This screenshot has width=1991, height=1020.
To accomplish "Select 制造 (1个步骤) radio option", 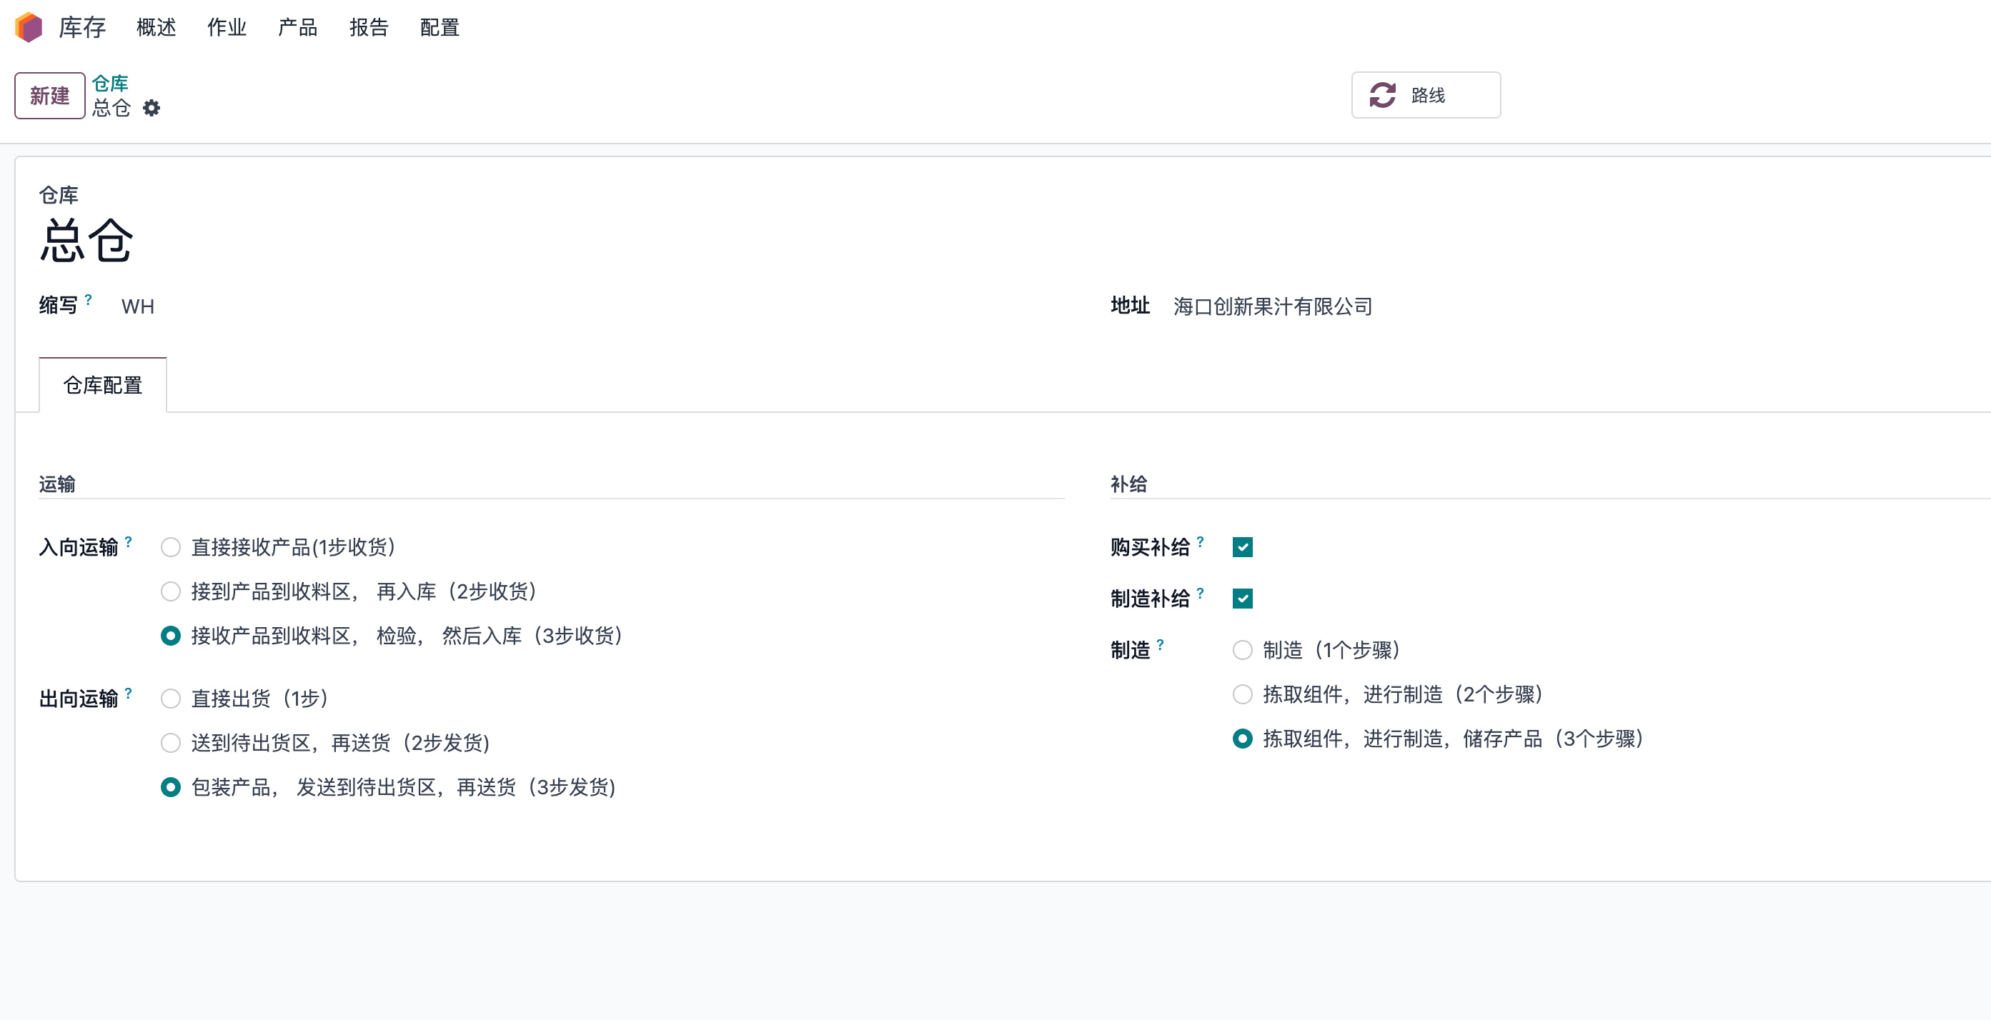I will pos(1242,650).
